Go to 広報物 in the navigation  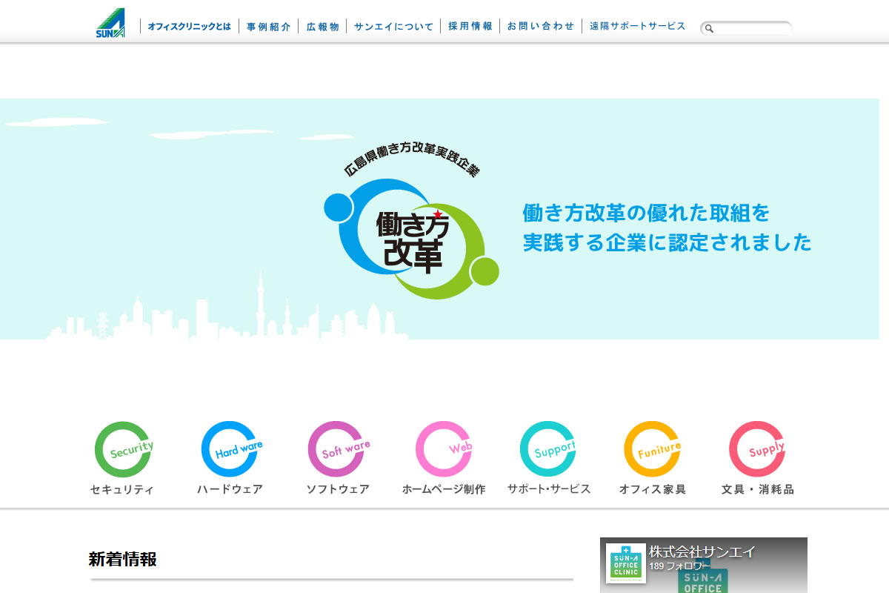pos(322,27)
